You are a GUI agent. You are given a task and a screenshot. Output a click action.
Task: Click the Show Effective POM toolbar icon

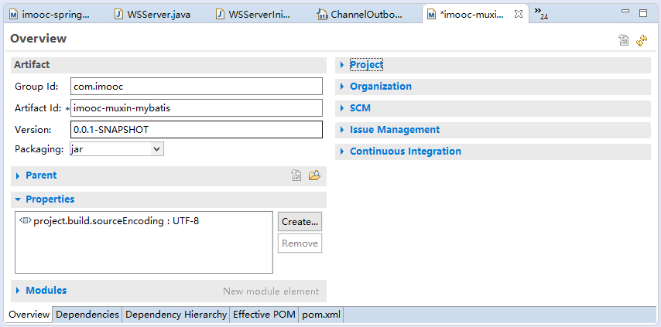[x=623, y=40]
